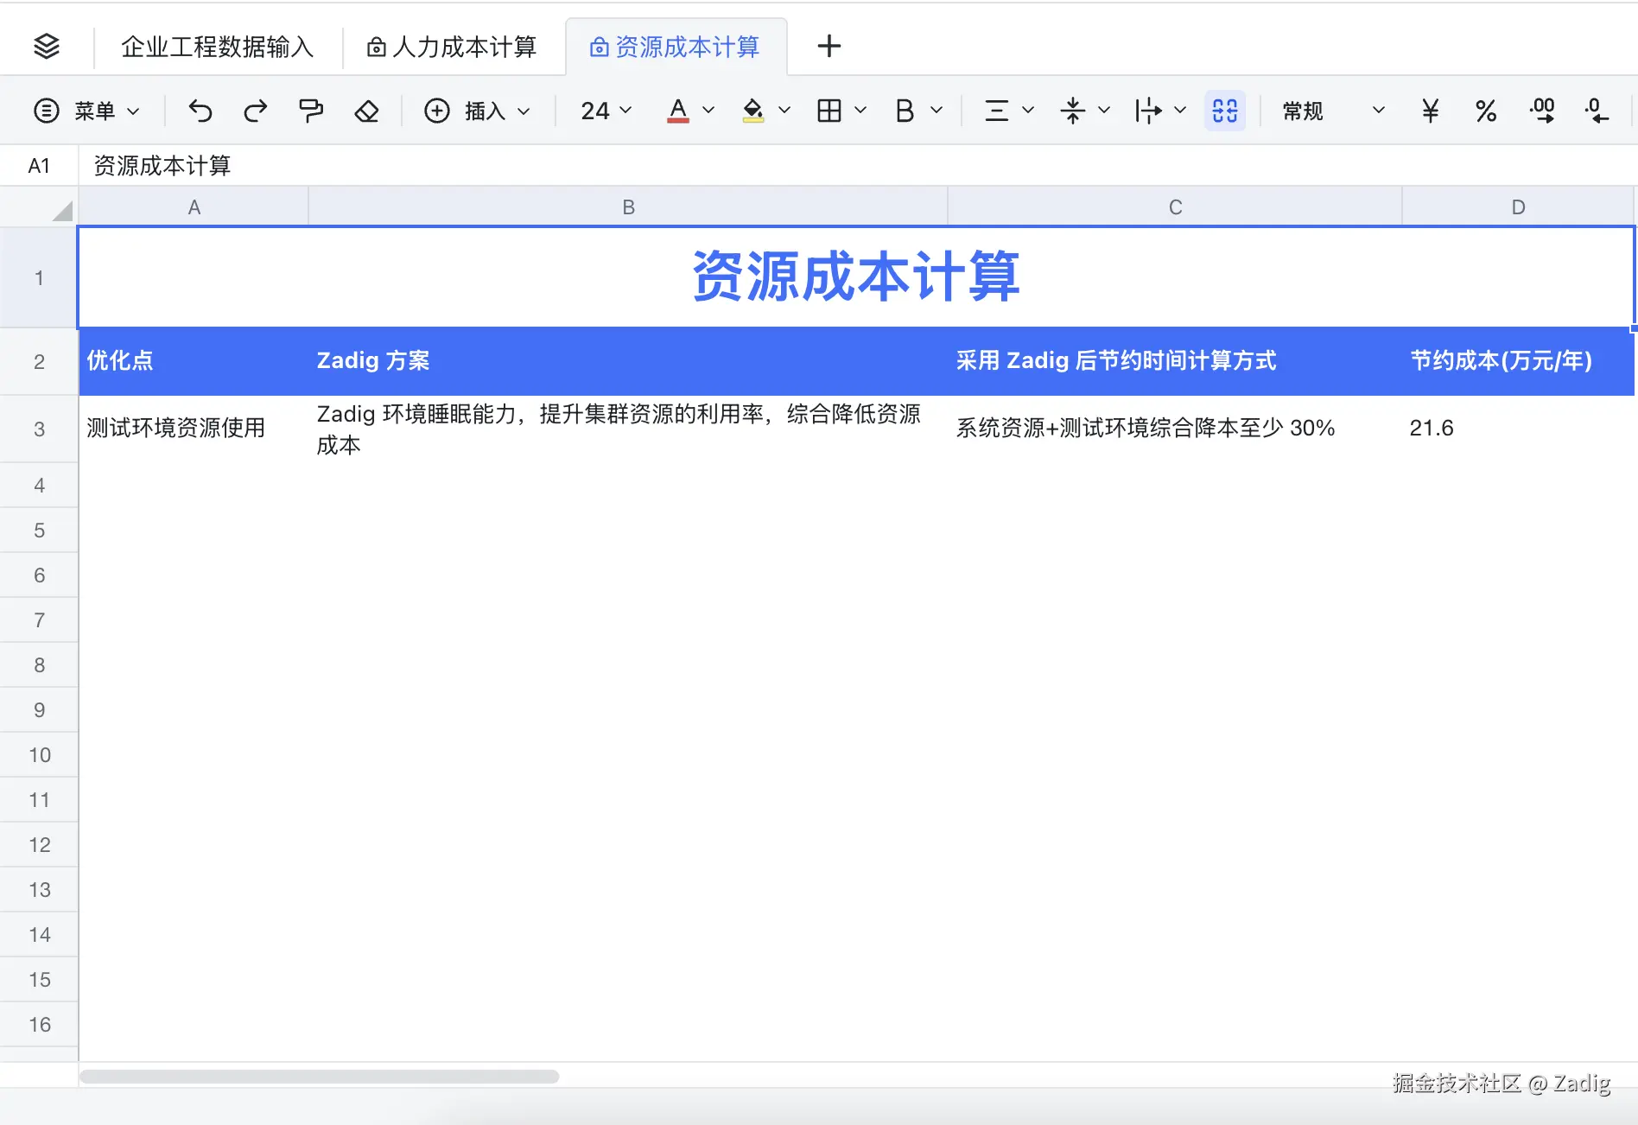Image resolution: width=1638 pixels, height=1125 pixels.
Task: Select the Zadig 环境睡眠能力 description cell
Action: [628, 429]
